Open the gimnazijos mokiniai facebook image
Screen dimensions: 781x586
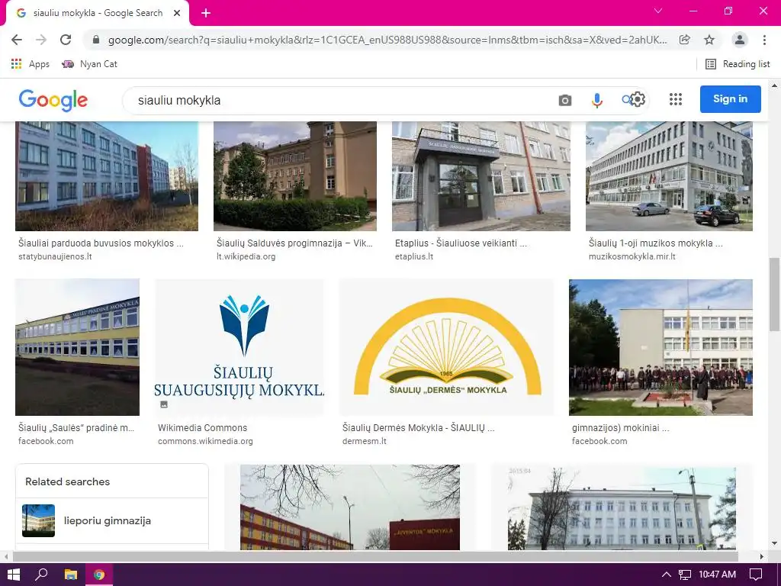[x=660, y=347]
